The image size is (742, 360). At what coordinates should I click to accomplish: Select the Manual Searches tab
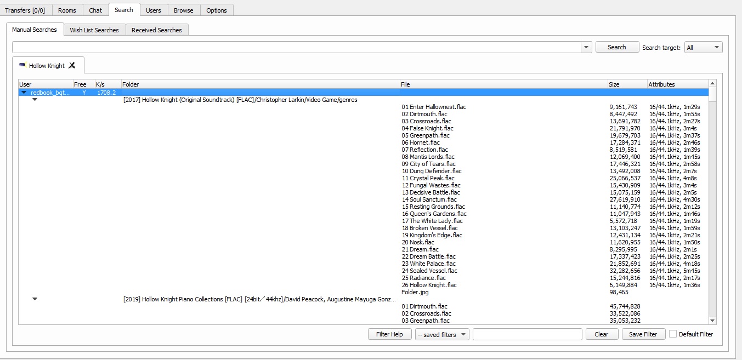click(x=35, y=30)
